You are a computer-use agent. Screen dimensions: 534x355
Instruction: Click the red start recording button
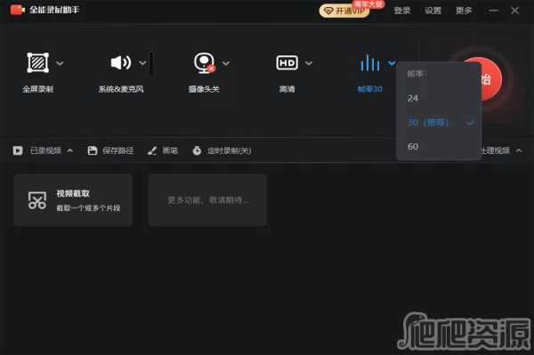point(490,79)
